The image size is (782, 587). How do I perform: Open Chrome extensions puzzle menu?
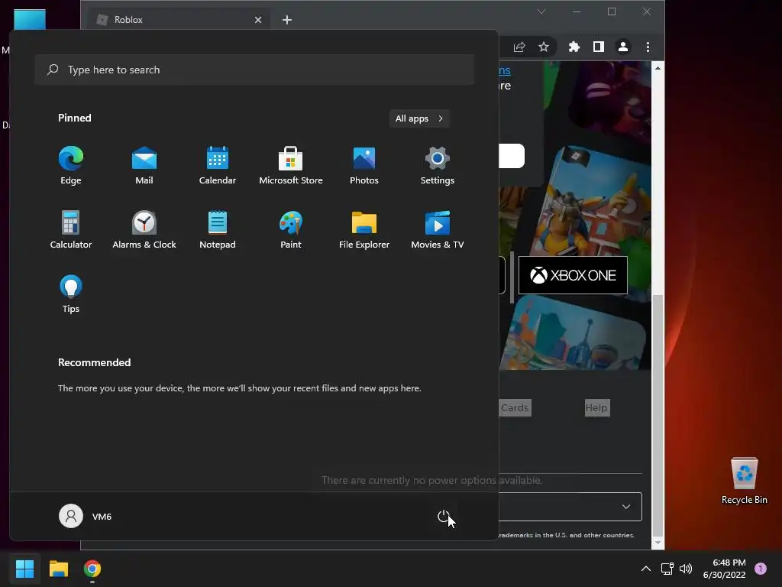point(574,47)
